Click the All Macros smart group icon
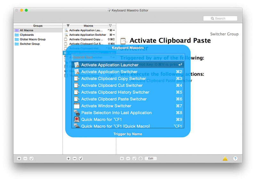 (x=17, y=30)
